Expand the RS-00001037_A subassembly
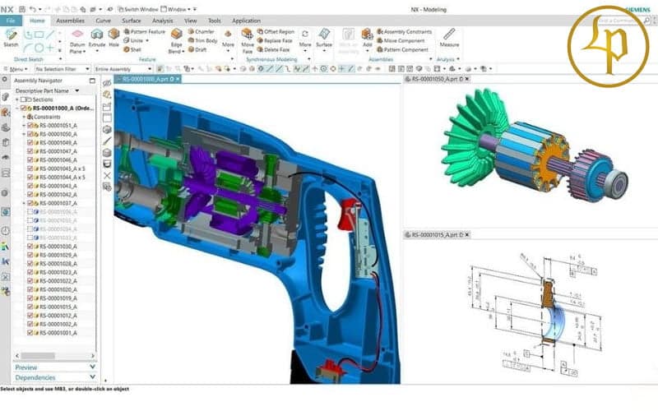 tap(24, 203)
